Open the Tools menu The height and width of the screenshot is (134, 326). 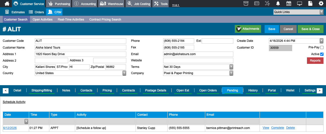click(x=161, y=4)
